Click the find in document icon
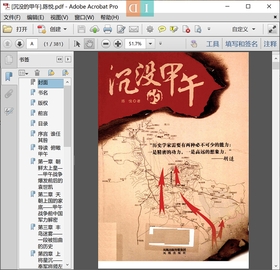This screenshot has height=270, width=280. point(198,29)
